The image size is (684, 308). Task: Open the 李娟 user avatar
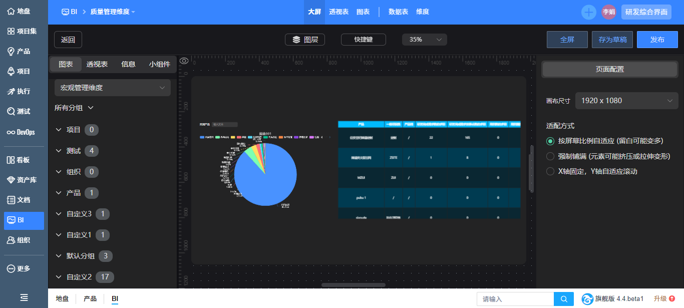pyautogui.click(x=609, y=12)
